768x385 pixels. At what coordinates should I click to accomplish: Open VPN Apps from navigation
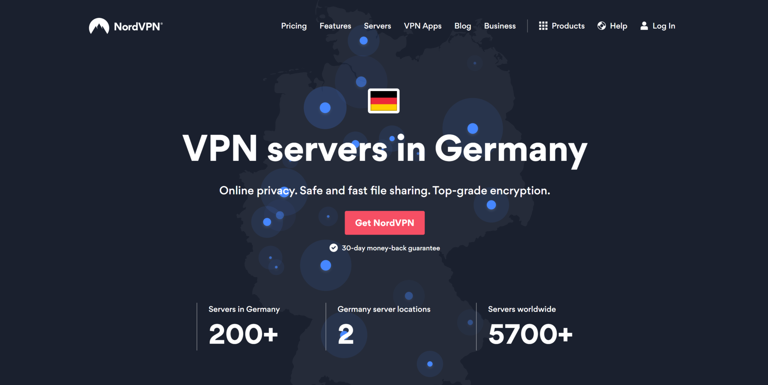tap(423, 26)
